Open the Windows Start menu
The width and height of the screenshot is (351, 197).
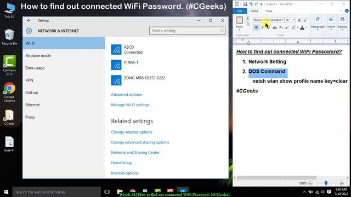[6, 192]
